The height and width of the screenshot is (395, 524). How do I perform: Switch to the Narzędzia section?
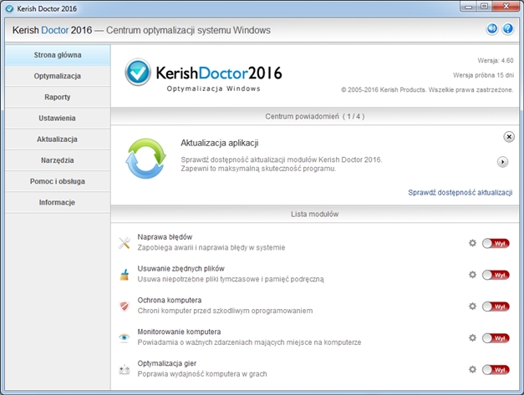click(57, 160)
